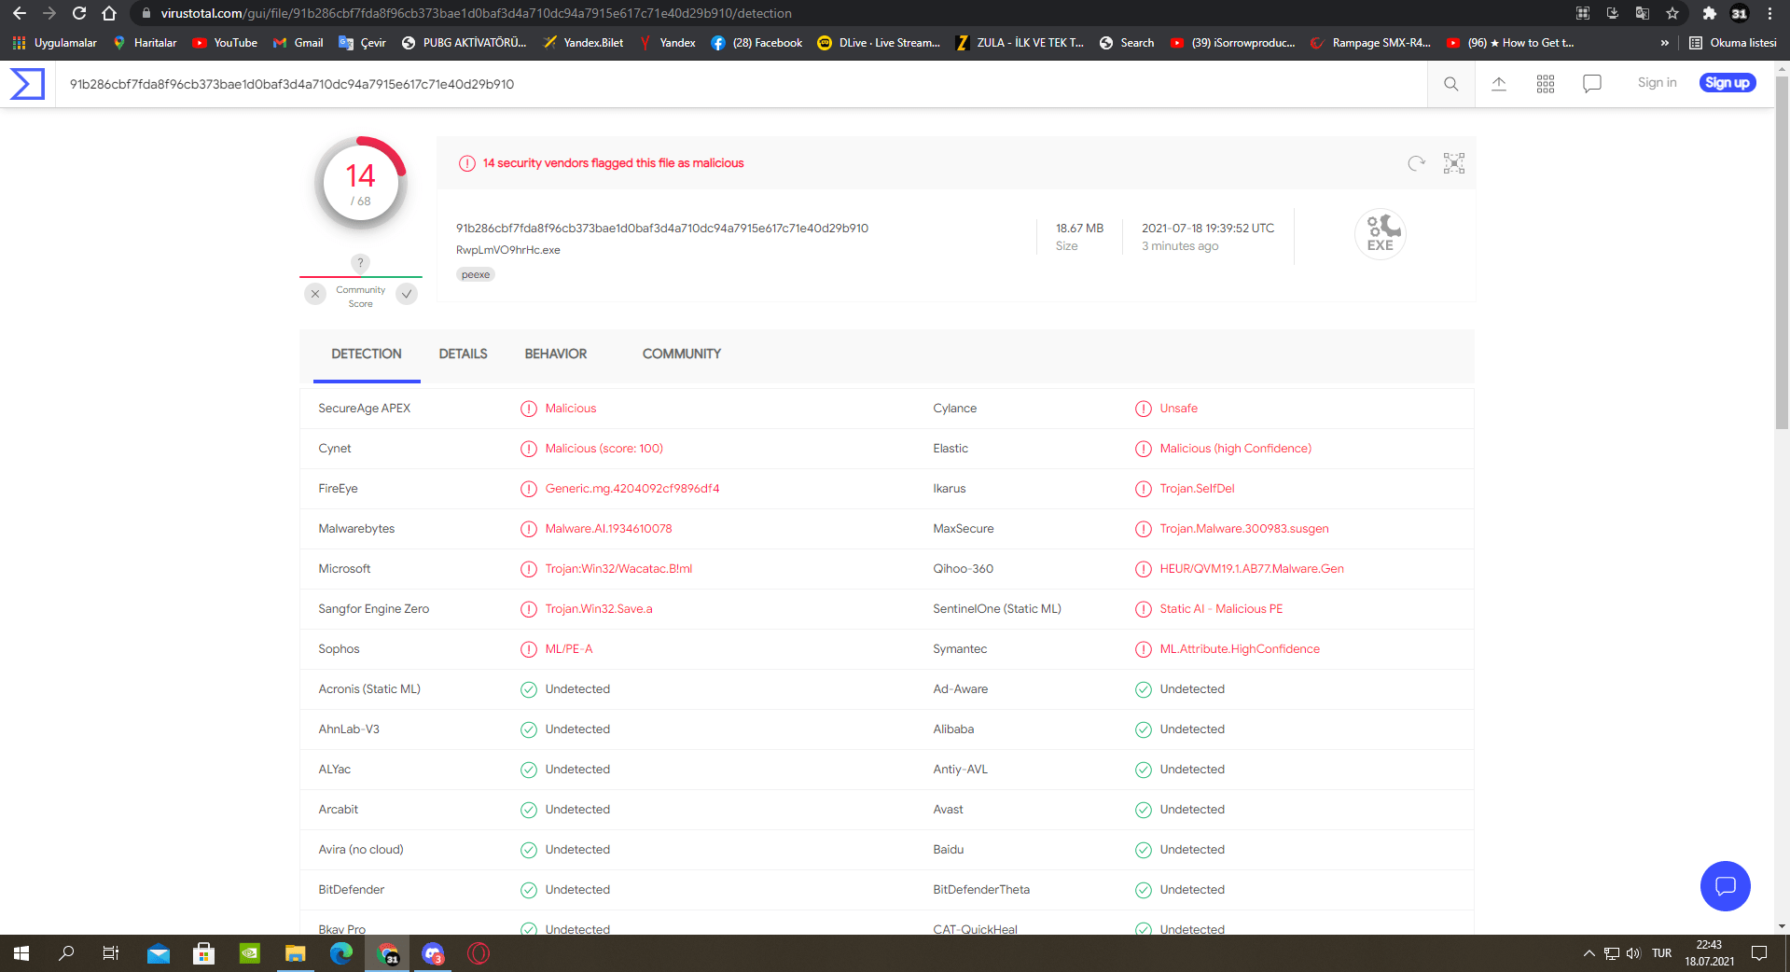Expand the hidden bookmarks overflow chevron
Image resolution: width=1790 pixels, height=972 pixels.
tap(1664, 43)
